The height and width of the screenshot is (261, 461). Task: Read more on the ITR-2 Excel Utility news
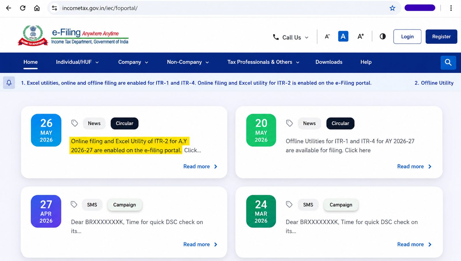click(200, 167)
